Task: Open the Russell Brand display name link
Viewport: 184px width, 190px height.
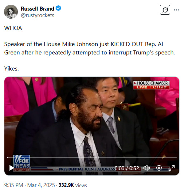Action: 38,9
